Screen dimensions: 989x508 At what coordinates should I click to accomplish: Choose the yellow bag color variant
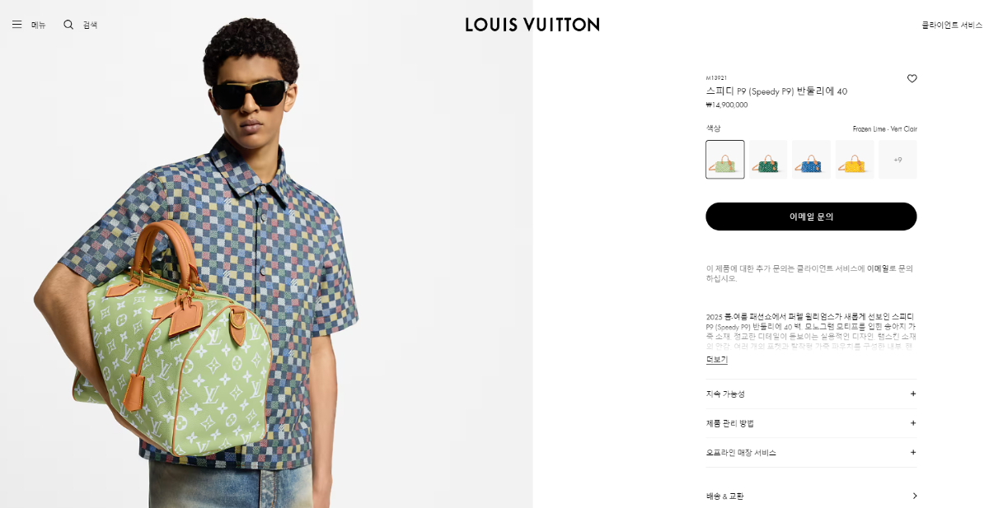855,160
